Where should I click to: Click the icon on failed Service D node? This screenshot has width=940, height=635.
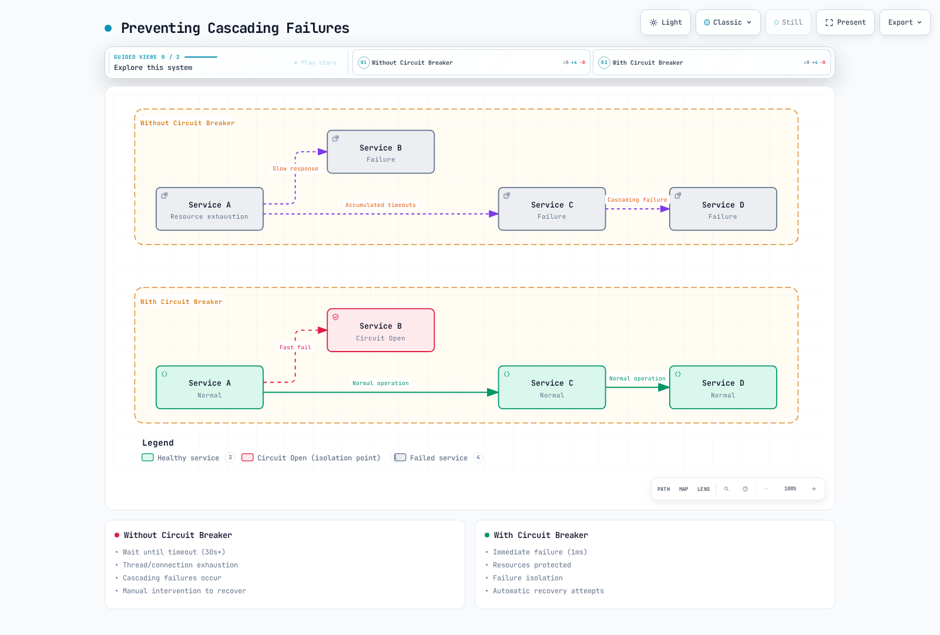click(x=677, y=196)
